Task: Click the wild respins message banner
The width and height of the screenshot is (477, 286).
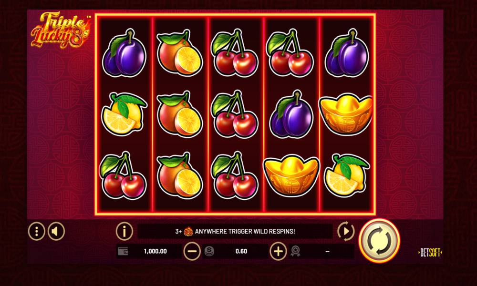Action: [235, 231]
